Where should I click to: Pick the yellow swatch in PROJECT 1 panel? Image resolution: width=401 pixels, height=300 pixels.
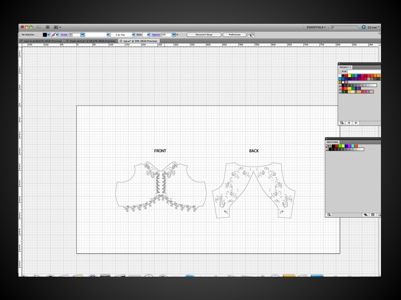(349, 76)
